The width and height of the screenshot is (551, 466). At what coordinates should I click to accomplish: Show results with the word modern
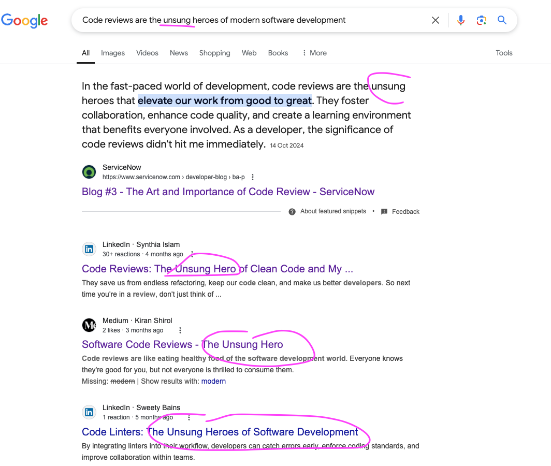click(213, 381)
